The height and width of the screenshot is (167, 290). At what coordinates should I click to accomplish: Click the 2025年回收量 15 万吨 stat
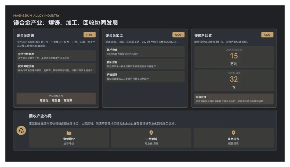(234, 57)
